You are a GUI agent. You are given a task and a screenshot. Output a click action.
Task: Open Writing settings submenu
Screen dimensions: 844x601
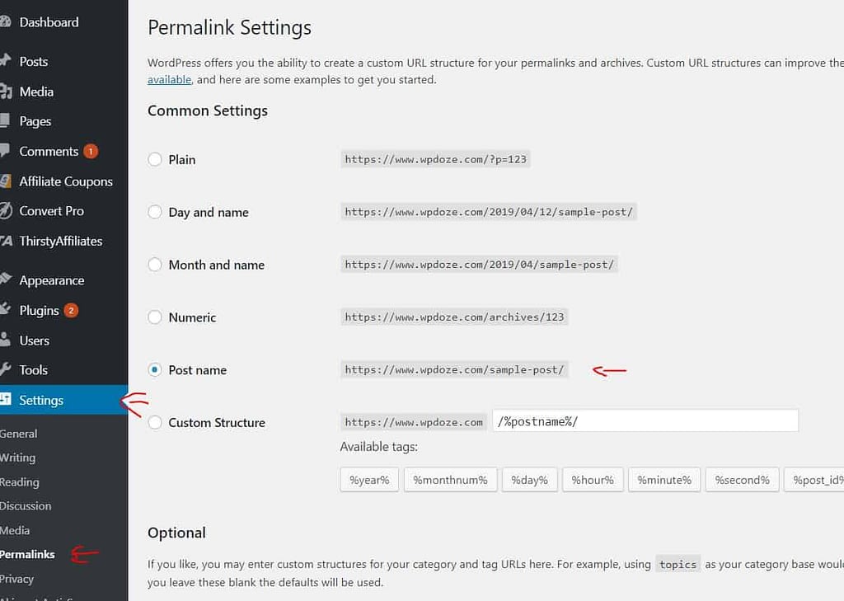[17, 458]
